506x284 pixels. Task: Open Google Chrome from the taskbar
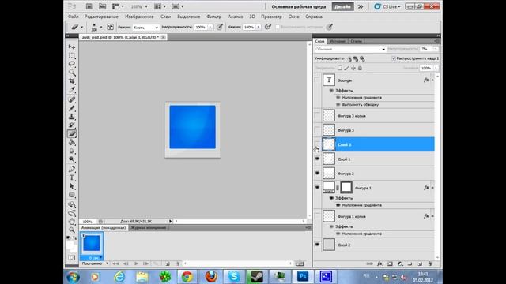coord(187,277)
